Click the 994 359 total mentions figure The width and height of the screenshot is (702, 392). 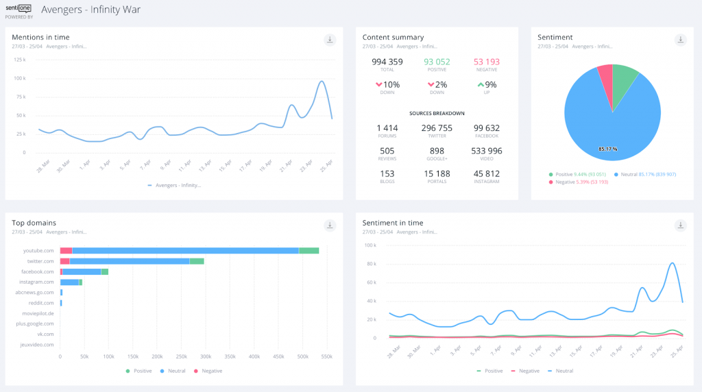point(387,62)
